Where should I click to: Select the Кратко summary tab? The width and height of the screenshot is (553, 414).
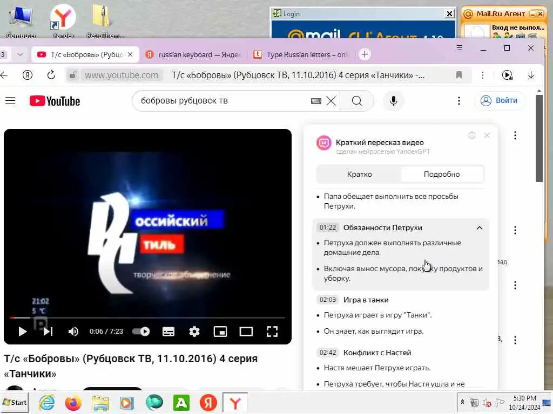(359, 174)
